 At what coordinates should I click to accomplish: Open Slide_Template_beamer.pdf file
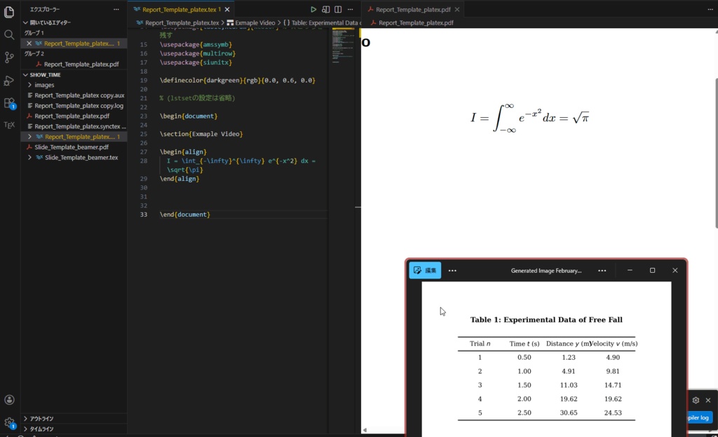pyautogui.click(x=72, y=147)
